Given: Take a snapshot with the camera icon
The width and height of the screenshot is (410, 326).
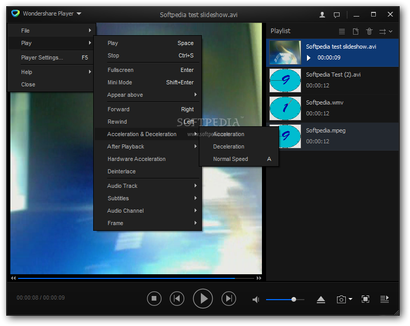Looking at the screenshot, I should pos(341,299).
